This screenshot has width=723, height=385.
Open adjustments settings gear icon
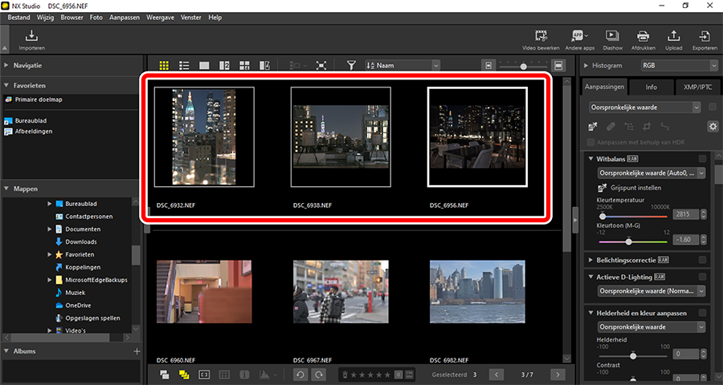click(712, 127)
